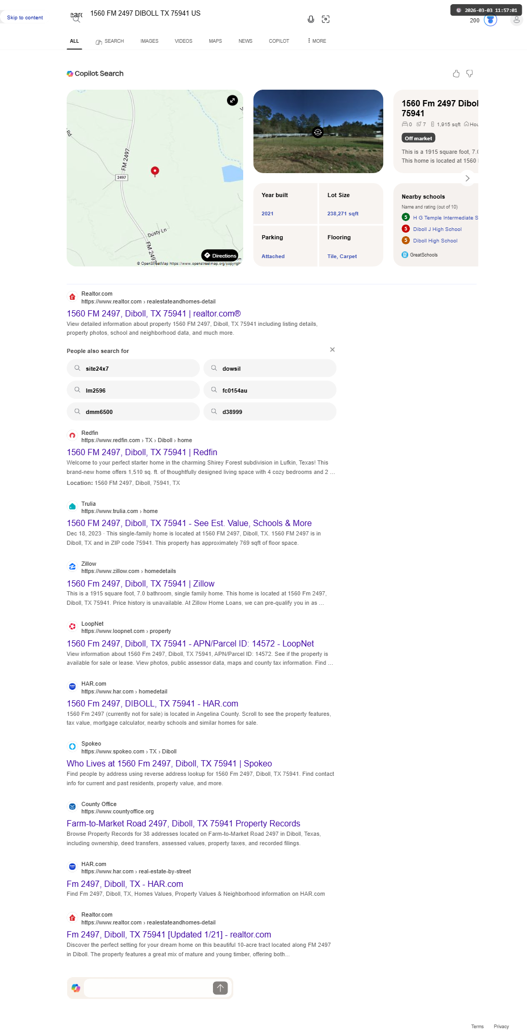The width and height of the screenshot is (527, 1036).
Task: Open H G Temple Intermediate school link
Action: tap(445, 218)
